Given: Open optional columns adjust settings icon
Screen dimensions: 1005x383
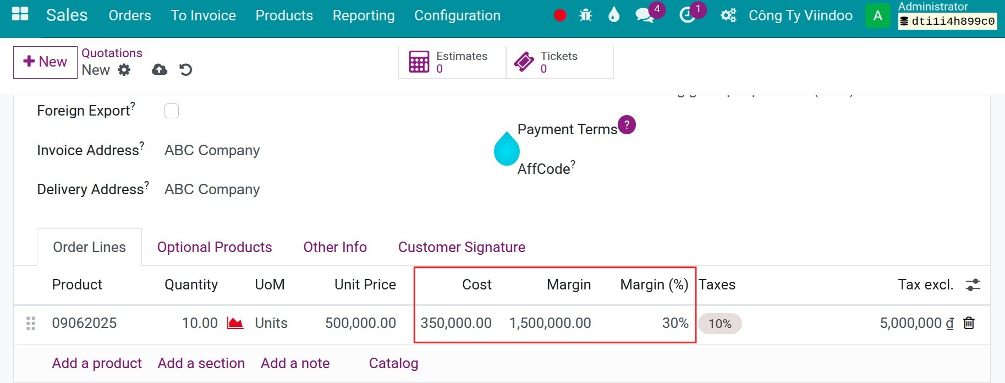Looking at the screenshot, I should (973, 284).
